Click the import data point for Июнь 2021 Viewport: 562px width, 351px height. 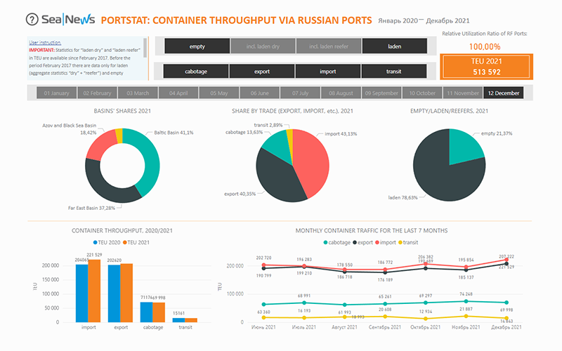pos(264,265)
